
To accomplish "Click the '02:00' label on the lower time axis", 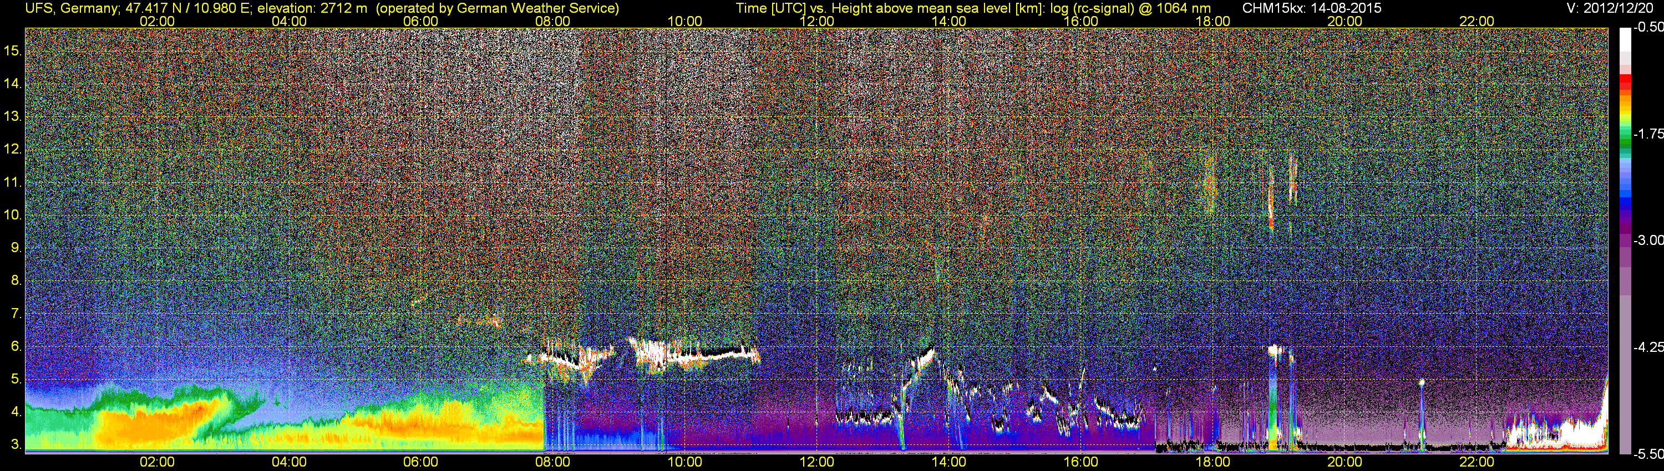I will coord(157,462).
